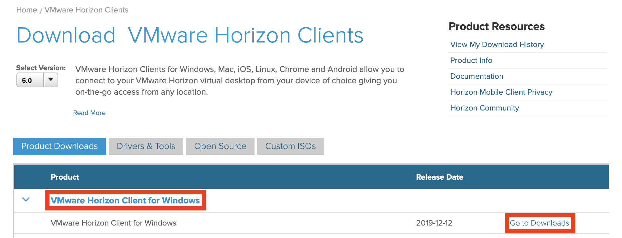
Task: Click the Download VMware Horizon Clients heading
Action: [x=190, y=35]
